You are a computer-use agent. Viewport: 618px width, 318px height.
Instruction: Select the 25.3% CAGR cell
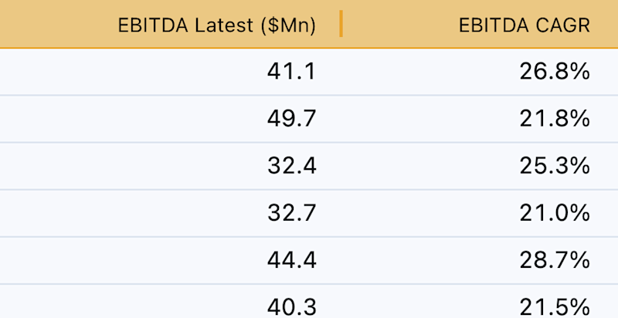point(555,166)
